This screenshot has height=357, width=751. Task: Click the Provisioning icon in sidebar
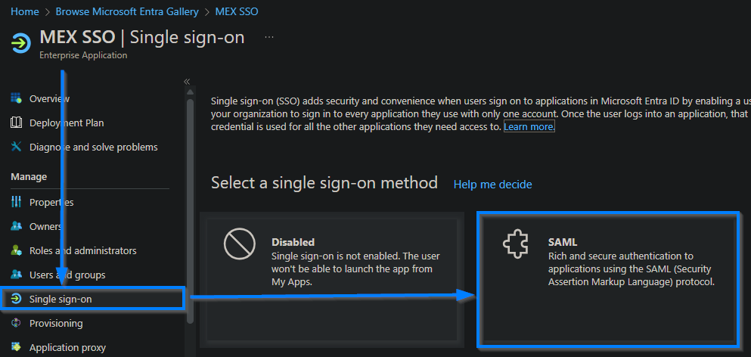tap(16, 323)
